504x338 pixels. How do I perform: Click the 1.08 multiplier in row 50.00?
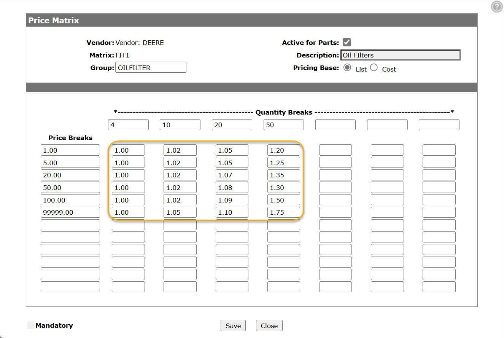[232, 187]
